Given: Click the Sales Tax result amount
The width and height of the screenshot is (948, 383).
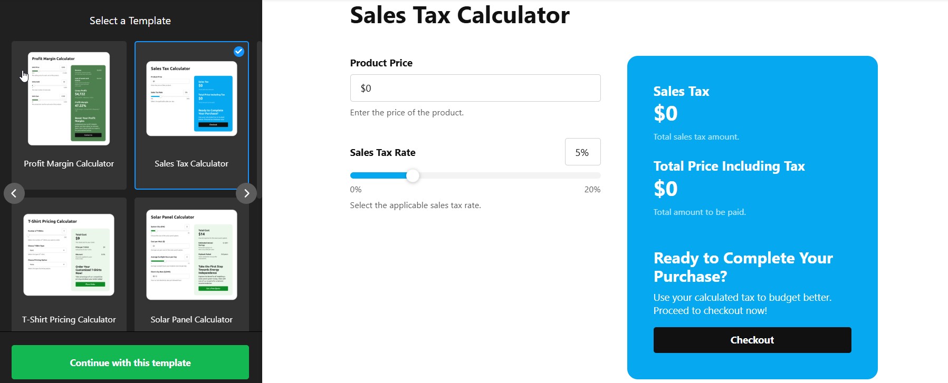Looking at the screenshot, I should [x=666, y=113].
